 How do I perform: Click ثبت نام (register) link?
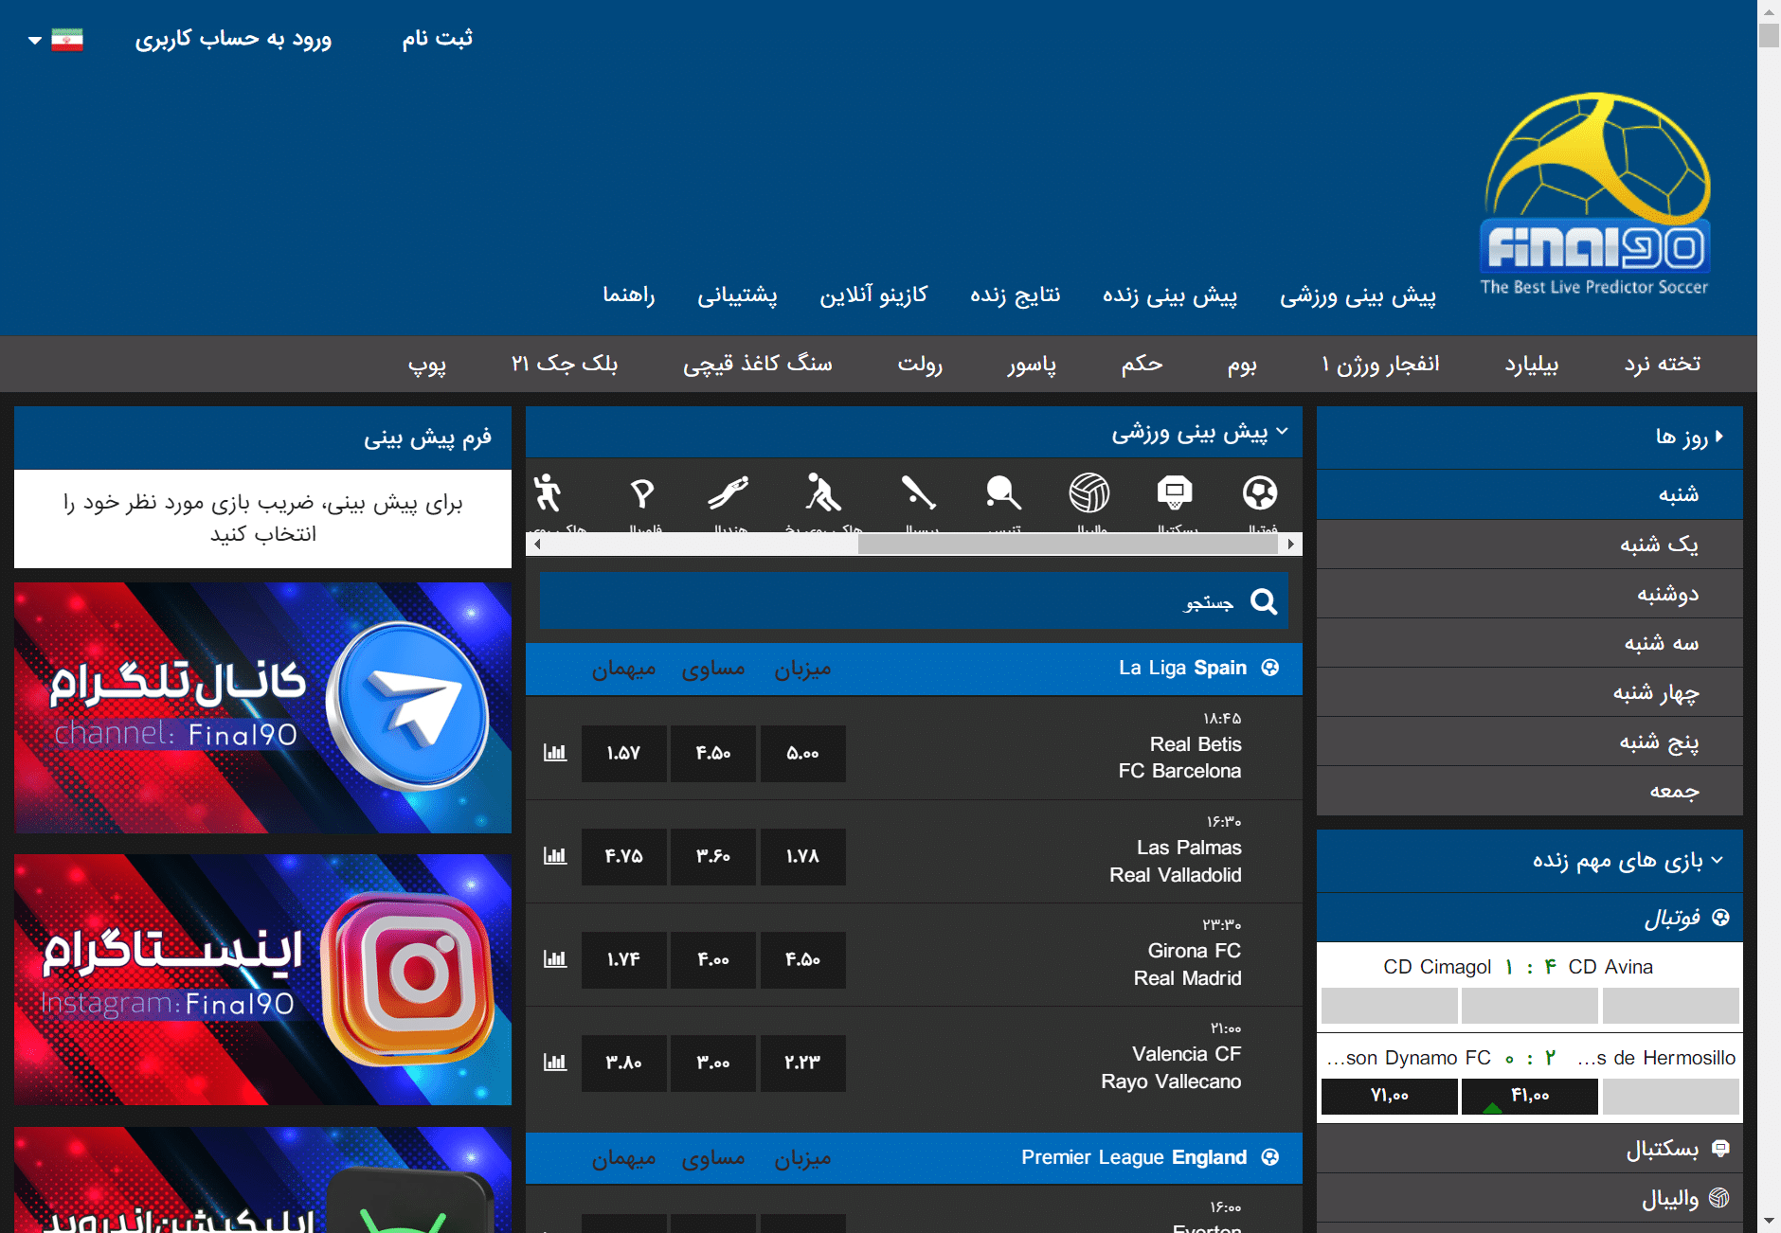(437, 38)
